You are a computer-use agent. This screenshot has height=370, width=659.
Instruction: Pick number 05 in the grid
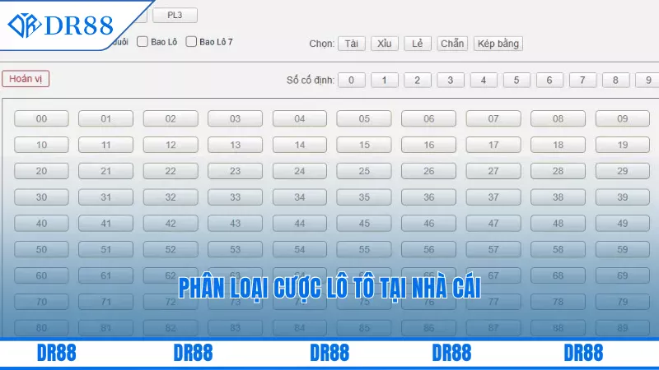[x=364, y=118]
